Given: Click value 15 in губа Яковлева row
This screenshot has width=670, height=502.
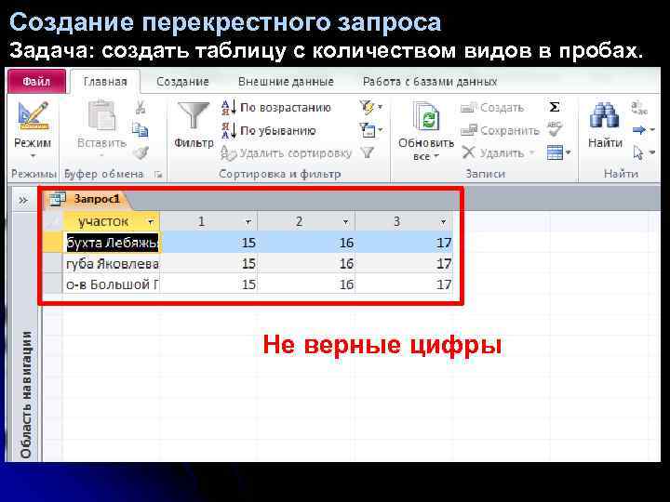Looking at the screenshot, I should point(248,263).
